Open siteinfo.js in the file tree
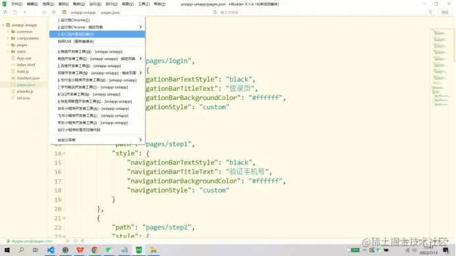 (24, 91)
